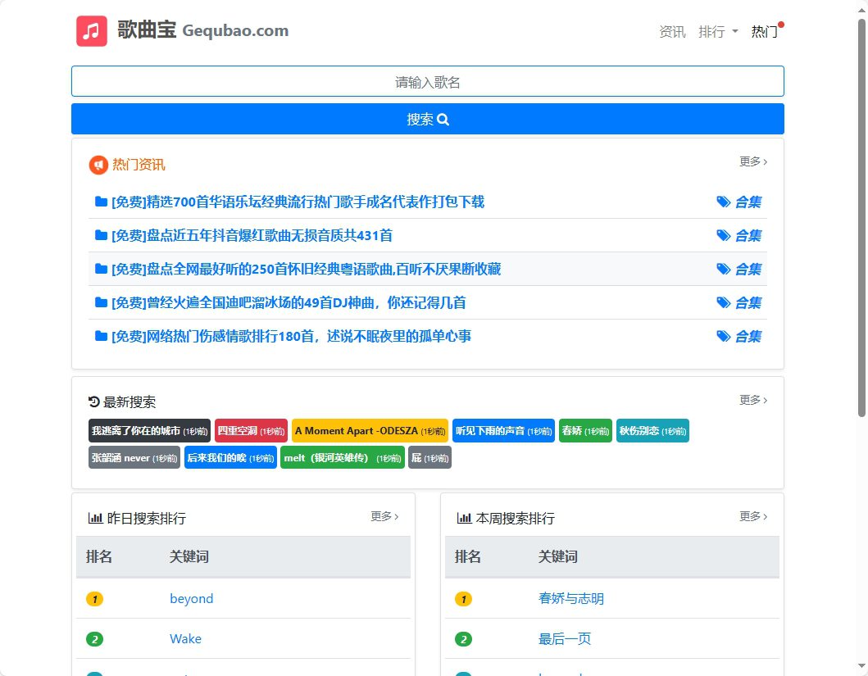The height and width of the screenshot is (676, 868).
Task: Click the history icon next to 最新搜索
Action: (94, 402)
